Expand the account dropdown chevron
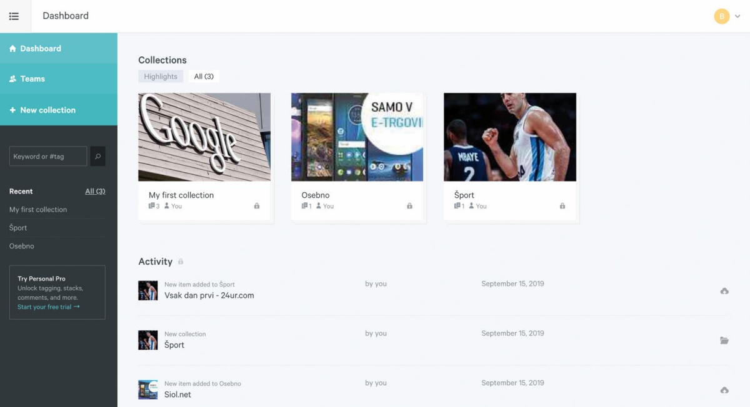The height and width of the screenshot is (407, 750). pos(737,17)
